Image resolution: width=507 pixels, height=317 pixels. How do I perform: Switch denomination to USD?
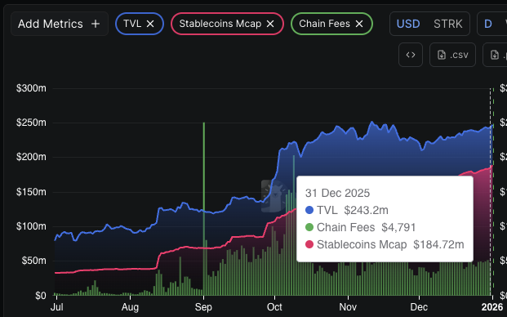tap(408, 24)
